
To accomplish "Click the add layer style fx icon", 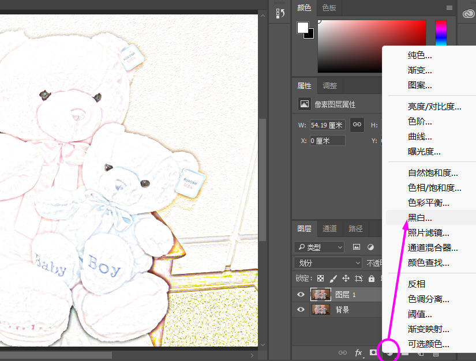I will point(358,352).
